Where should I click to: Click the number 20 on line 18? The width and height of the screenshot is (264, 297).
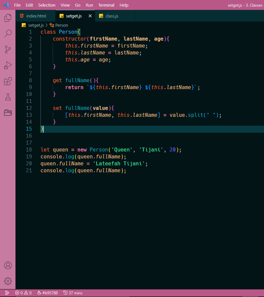coord(172,149)
